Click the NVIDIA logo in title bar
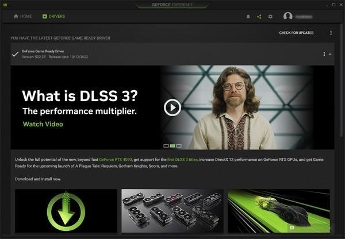Image resolution: width=345 pixels, height=239 pixels. pyautogui.click(x=5, y=5)
